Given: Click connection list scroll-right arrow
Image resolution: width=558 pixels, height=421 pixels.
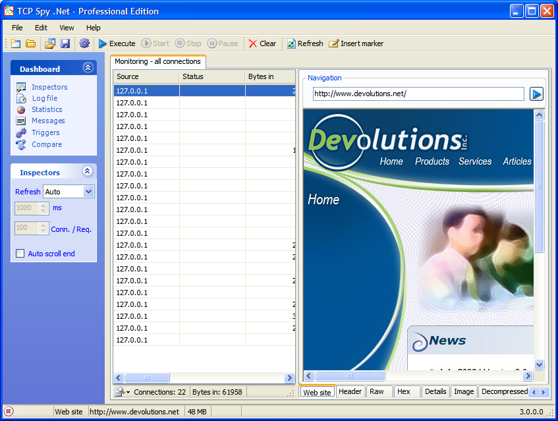Looking at the screenshot, I should click(290, 378).
